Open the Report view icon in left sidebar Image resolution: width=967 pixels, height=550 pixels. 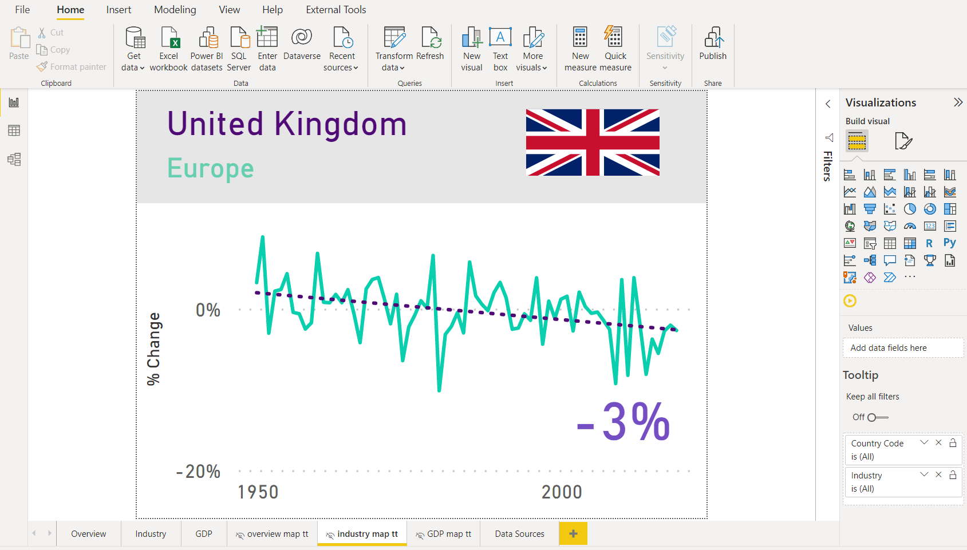(x=13, y=102)
